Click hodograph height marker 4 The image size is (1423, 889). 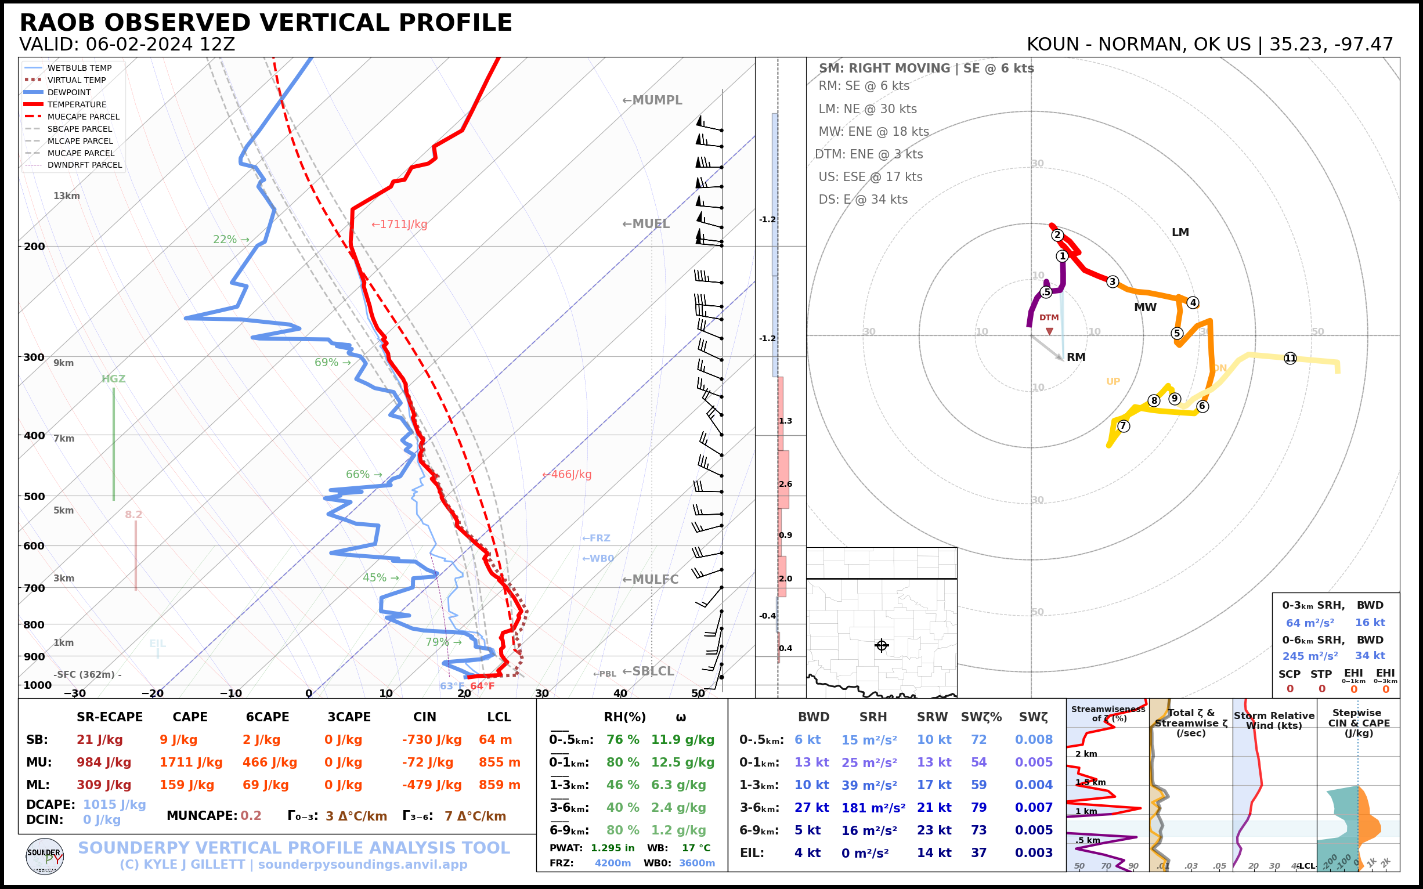1193,302
